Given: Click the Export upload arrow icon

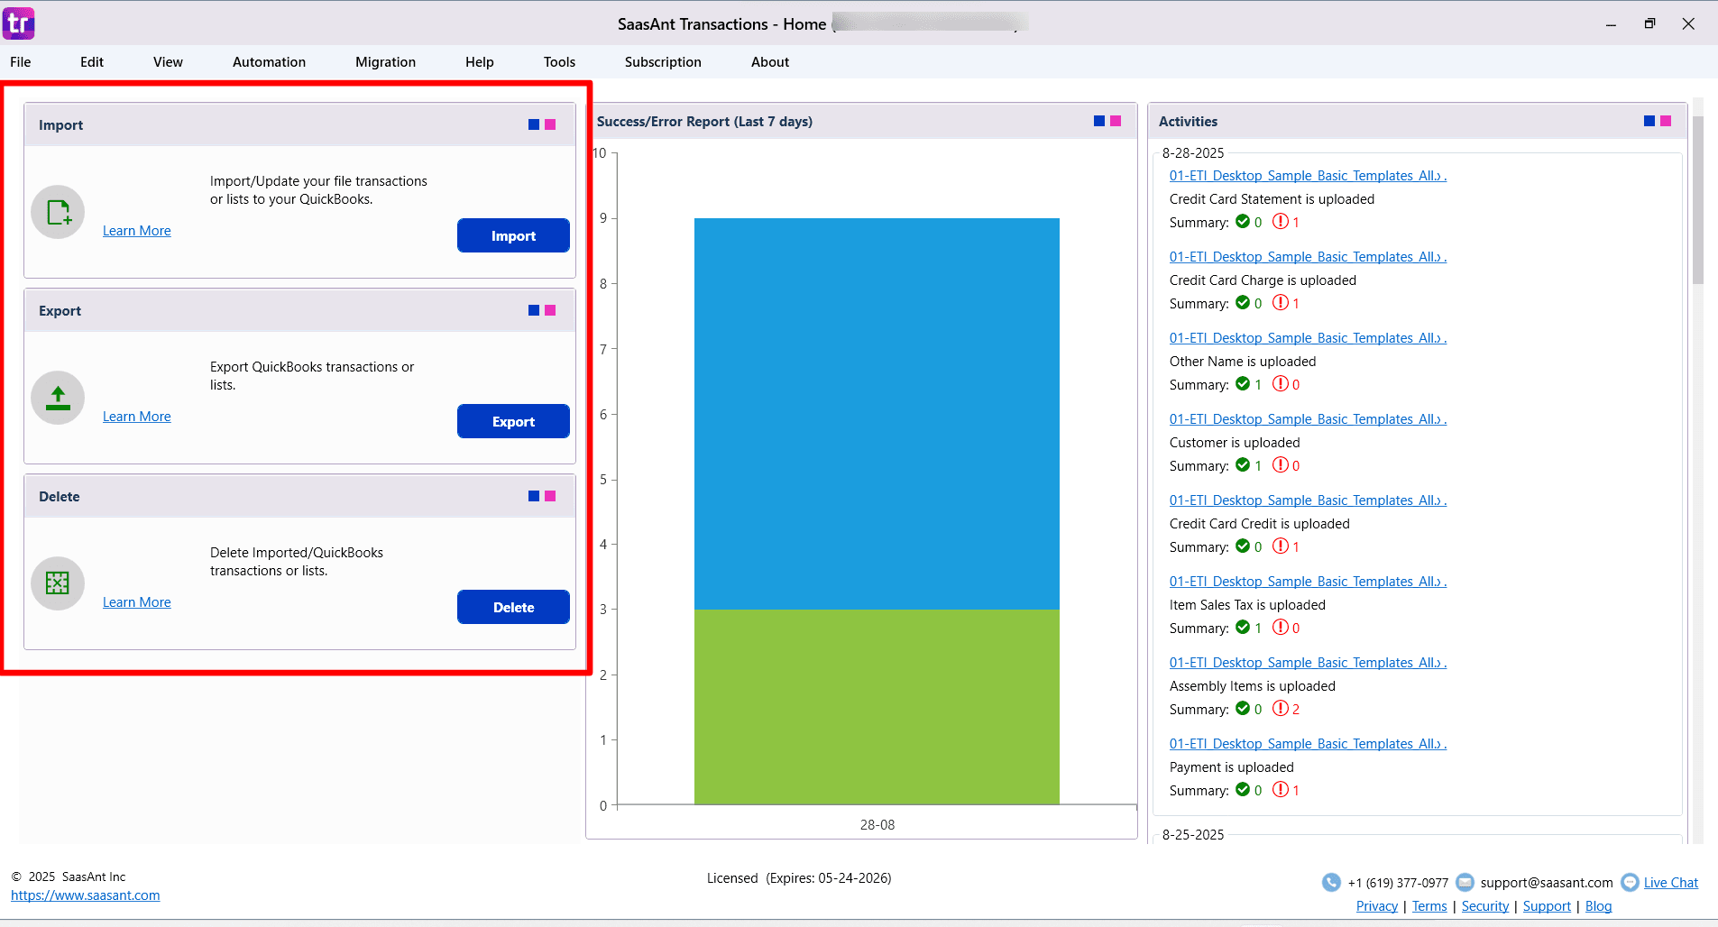Looking at the screenshot, I should pyautogui.click(x=58, y=398).
